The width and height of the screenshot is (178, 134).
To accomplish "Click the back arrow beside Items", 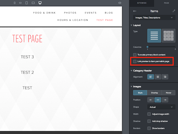I will 135,11.
